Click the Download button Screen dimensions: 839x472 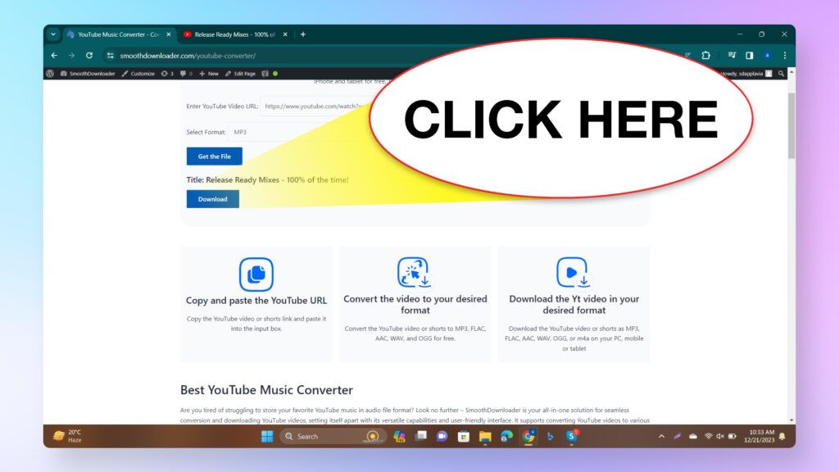[213, 199]
